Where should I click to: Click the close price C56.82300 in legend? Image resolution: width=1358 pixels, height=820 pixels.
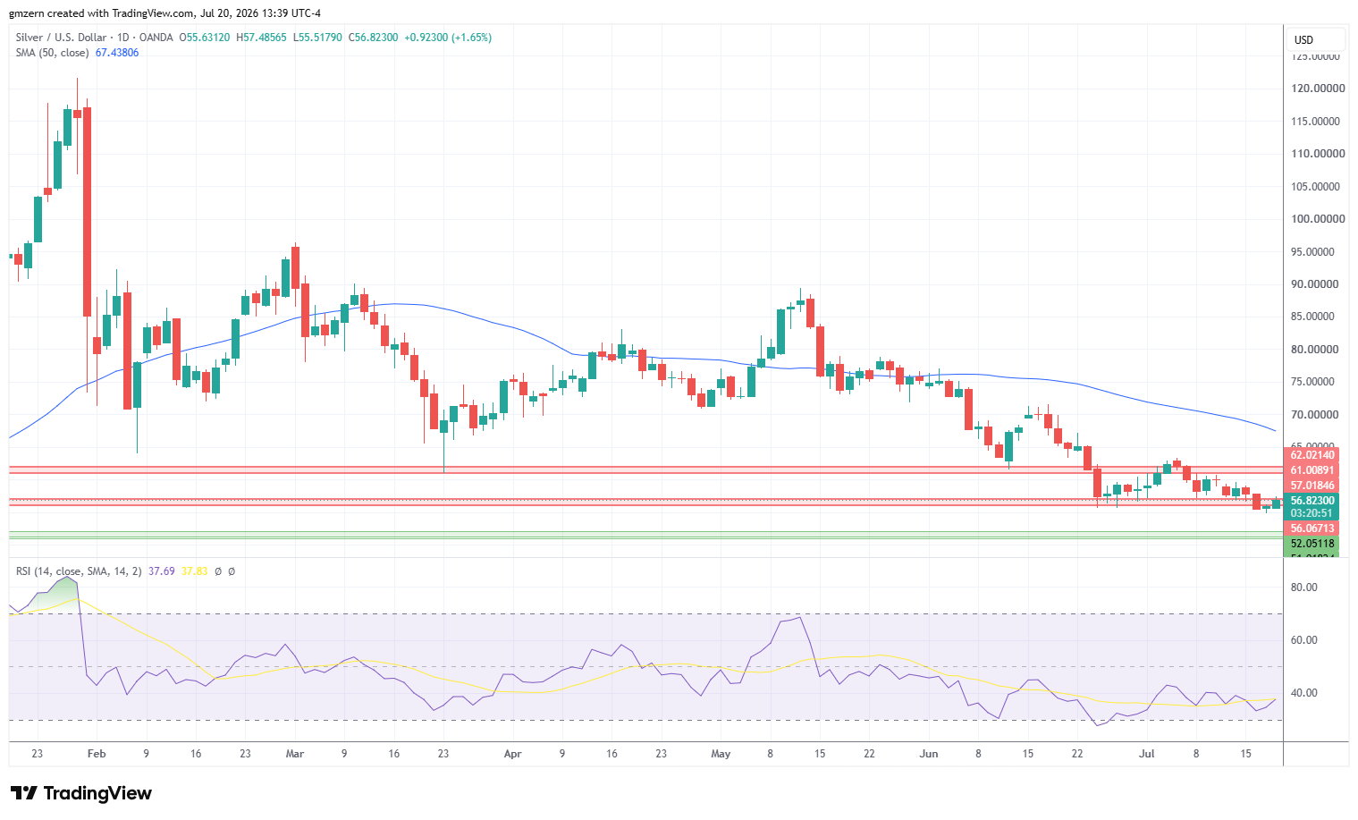point(374,38)
